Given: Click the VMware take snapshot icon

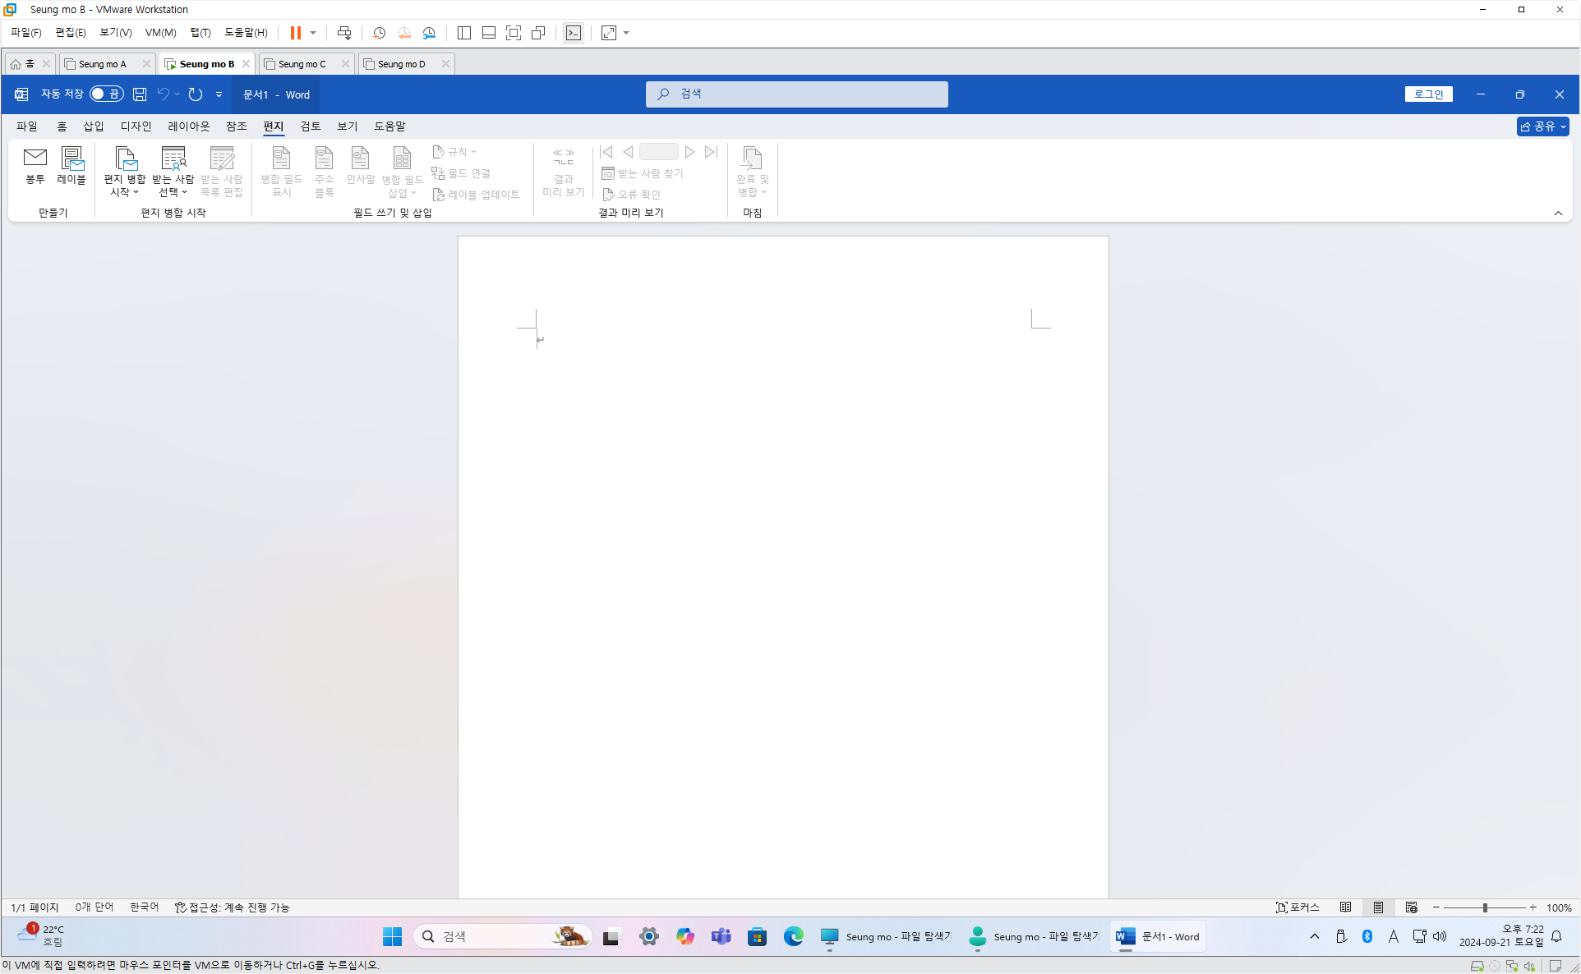Looking at the screenshot, I should 379,33.
